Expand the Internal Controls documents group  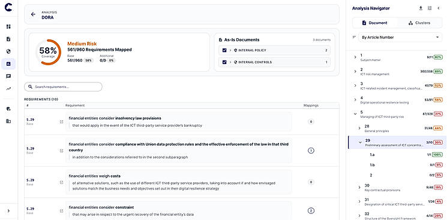click(x=230, y=62)
